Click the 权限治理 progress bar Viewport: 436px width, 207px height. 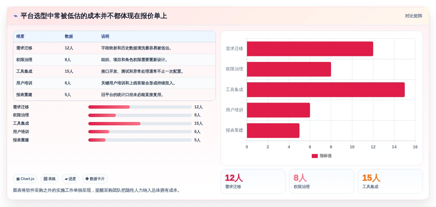click(x=140, y=115)
